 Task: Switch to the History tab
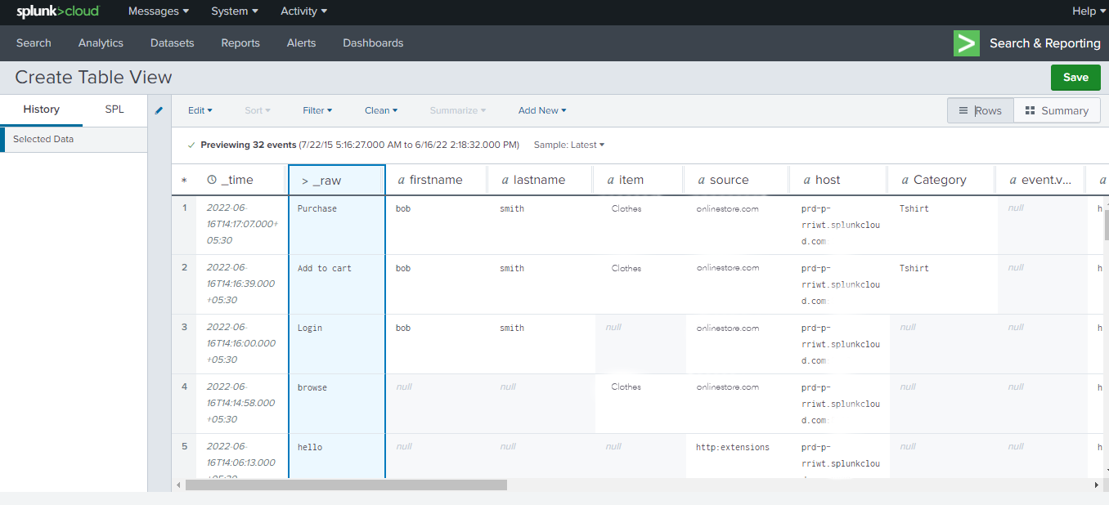coord(41,109)
